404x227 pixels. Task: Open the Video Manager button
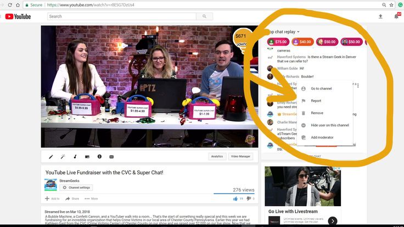pos(240,156)
